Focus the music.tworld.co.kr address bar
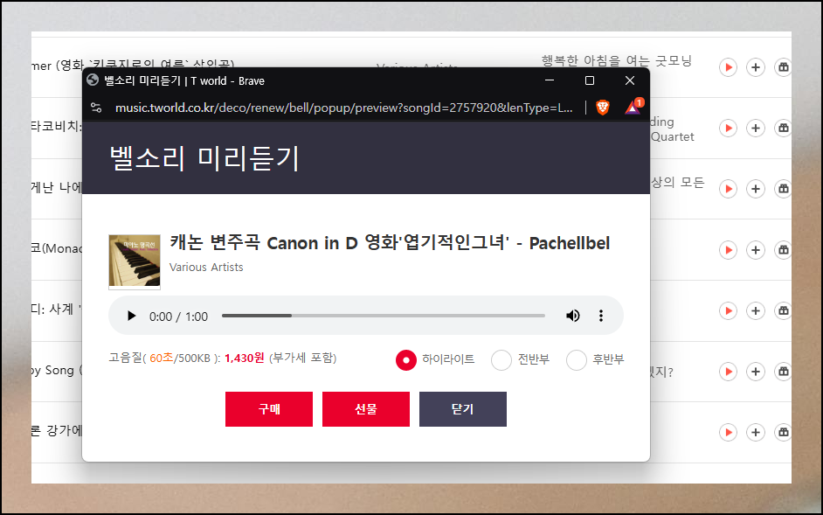 [x=344, y=108]
